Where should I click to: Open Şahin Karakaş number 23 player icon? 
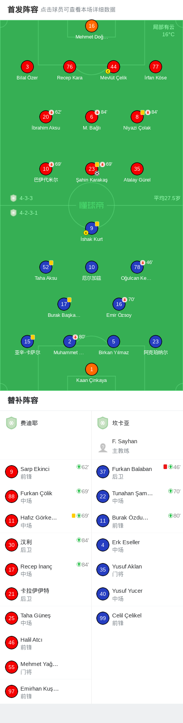coord(91,169)
